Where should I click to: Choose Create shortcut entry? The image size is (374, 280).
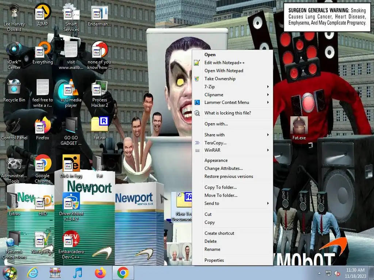pos(232,233)
